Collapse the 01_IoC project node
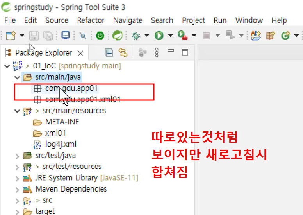The image size is (303, 215). click(7, 66)
